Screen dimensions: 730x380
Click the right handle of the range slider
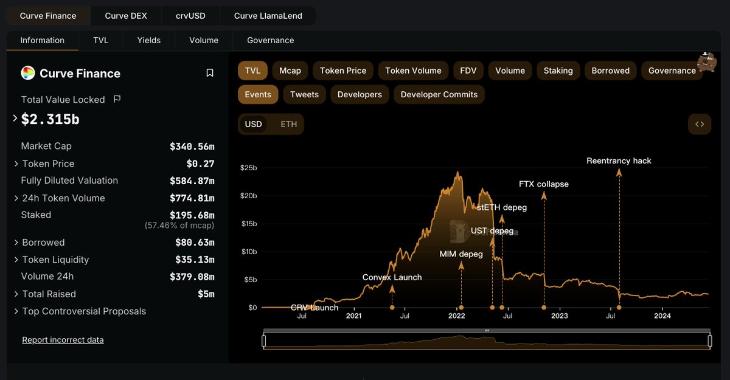tap(709, 341)
